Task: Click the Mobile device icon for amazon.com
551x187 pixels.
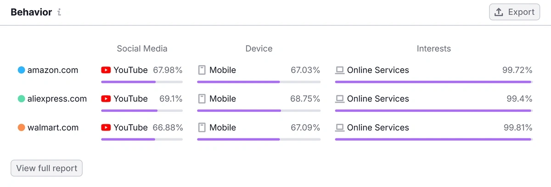Action: [x=202, y=70]
